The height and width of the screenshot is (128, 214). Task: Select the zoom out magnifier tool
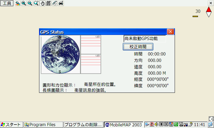(x=30, y=3)
